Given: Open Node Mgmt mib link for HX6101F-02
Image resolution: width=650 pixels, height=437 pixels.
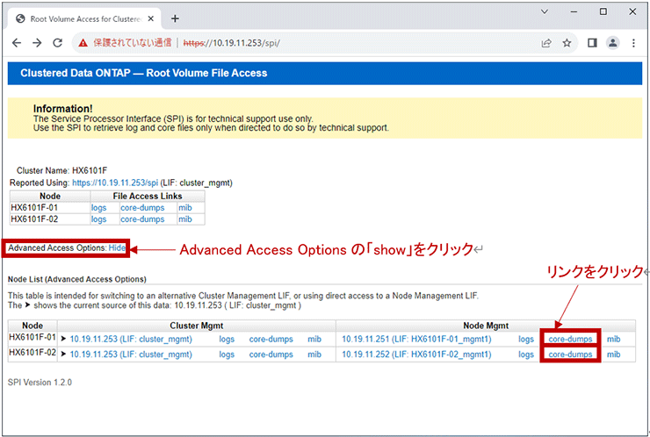Looking at the screenshot, I should coord(613,355).
